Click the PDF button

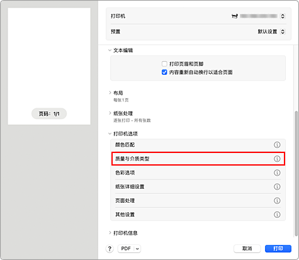(126, 249)
